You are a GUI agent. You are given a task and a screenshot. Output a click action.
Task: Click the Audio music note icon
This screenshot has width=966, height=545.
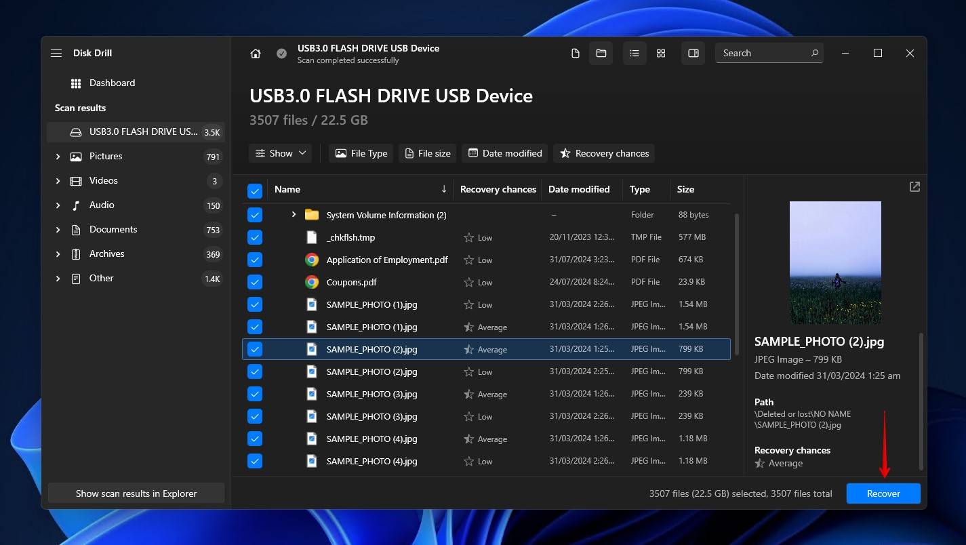76,205
